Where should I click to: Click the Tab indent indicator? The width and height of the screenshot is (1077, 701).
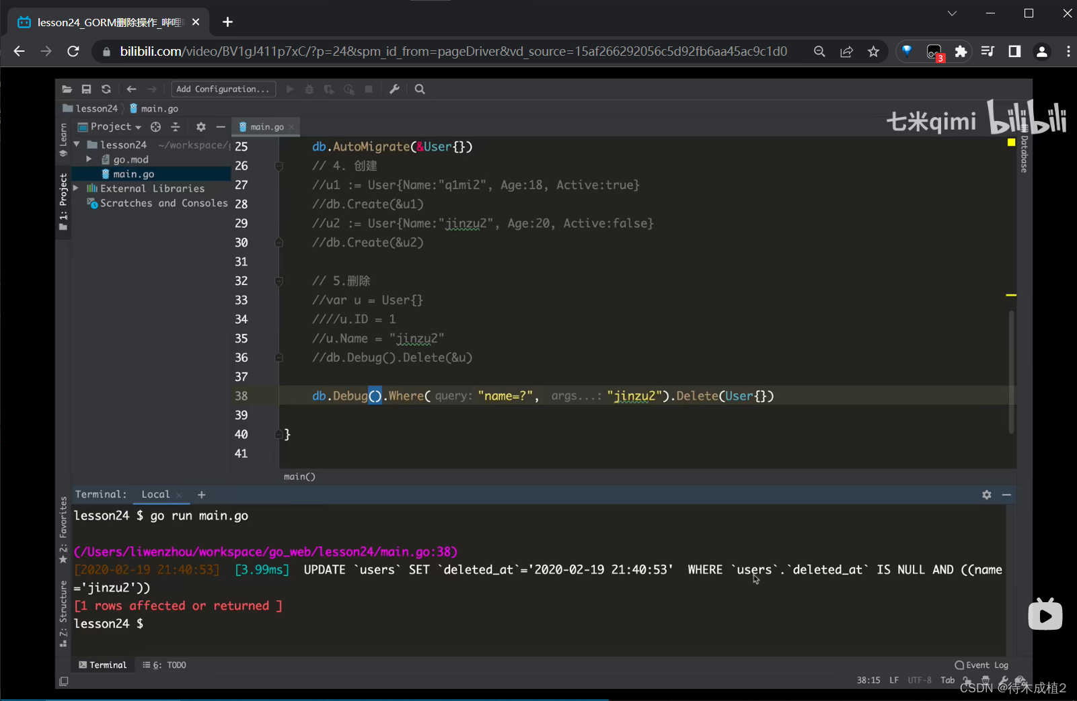(x=947, y=680)
